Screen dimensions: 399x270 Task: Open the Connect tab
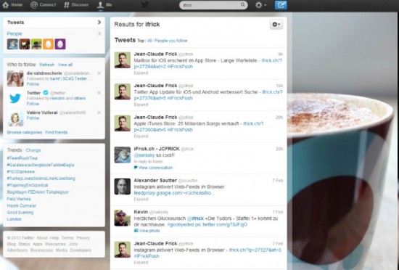coord(43,4)
